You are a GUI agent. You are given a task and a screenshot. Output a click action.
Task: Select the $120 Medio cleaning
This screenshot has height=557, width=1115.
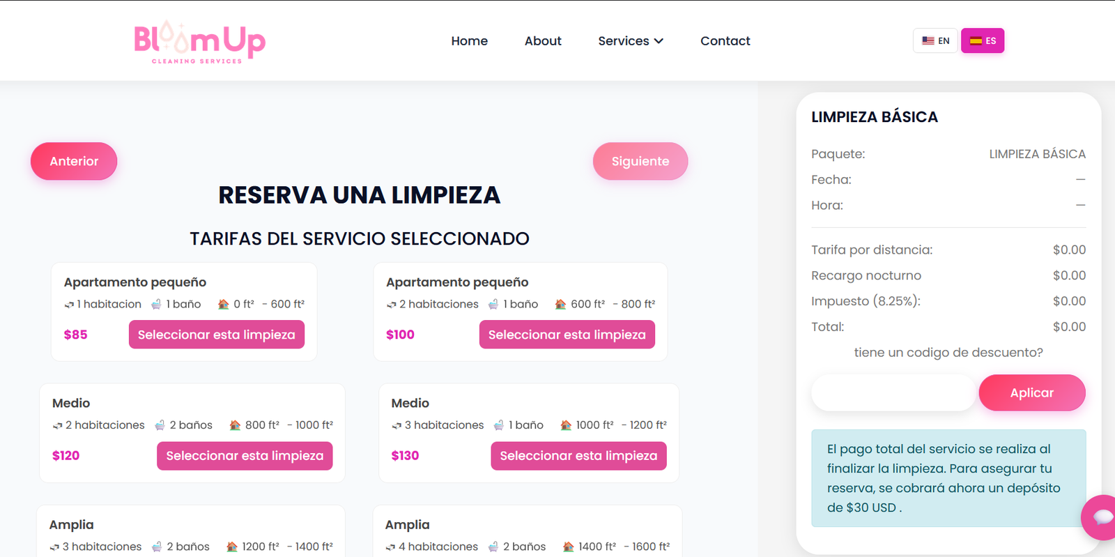point(245,456)
